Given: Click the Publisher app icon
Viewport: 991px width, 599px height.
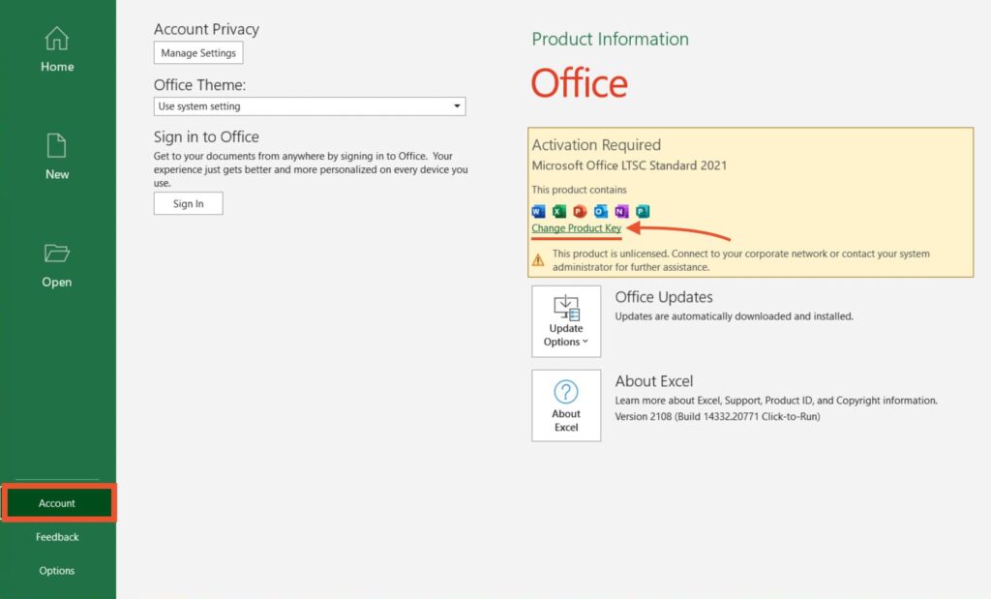Looking at the screenshot, I should pyautogui.click(x=642, y=211).
